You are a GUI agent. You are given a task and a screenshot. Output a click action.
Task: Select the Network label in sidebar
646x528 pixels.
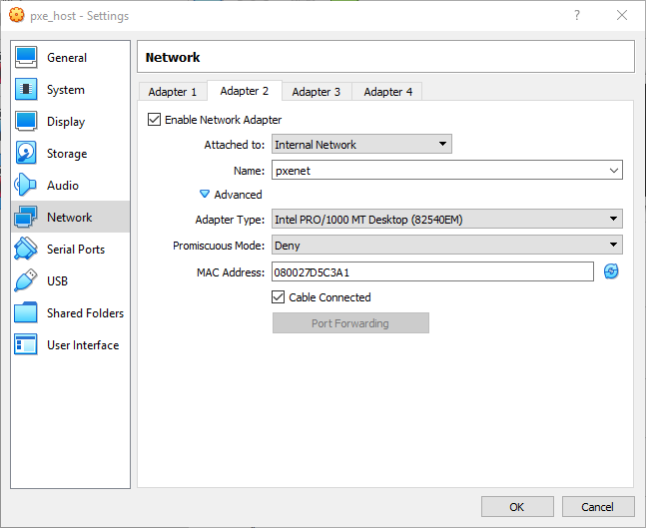(69, 217)
